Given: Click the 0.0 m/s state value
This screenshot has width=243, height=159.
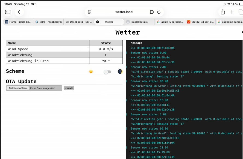Looking at the screenshot, I should click(106, 49).
